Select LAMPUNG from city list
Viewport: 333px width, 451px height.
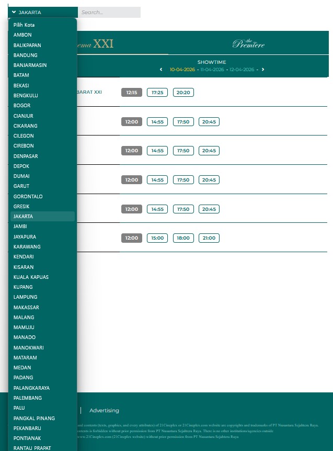42,297
